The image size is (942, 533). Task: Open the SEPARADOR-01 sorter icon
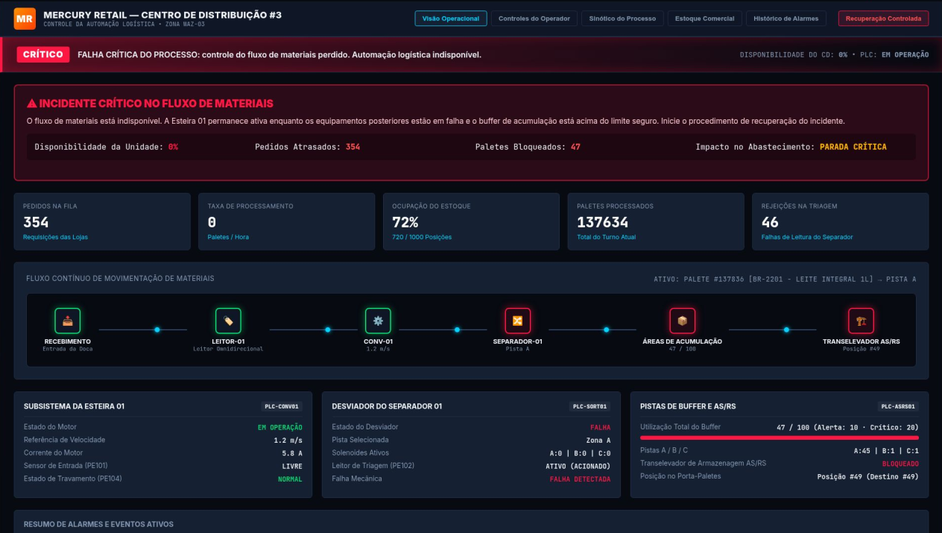coord(517,321)
